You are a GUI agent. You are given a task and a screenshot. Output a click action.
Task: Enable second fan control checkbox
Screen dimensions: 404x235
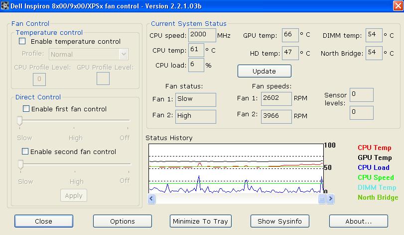coord(25,152)
